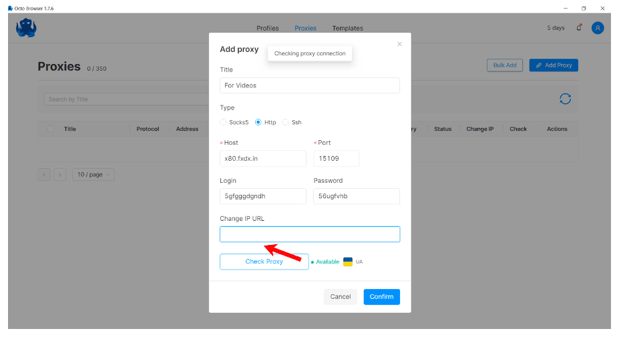Click the Ukraine flag icon
The width and height of the screenshot is (623, 339).
(348, 262)
